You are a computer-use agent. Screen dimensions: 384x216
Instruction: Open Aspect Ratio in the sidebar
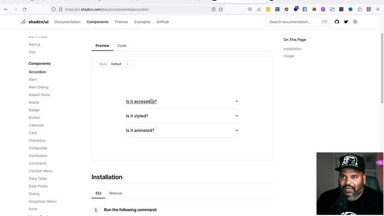(x=39, y=95)
